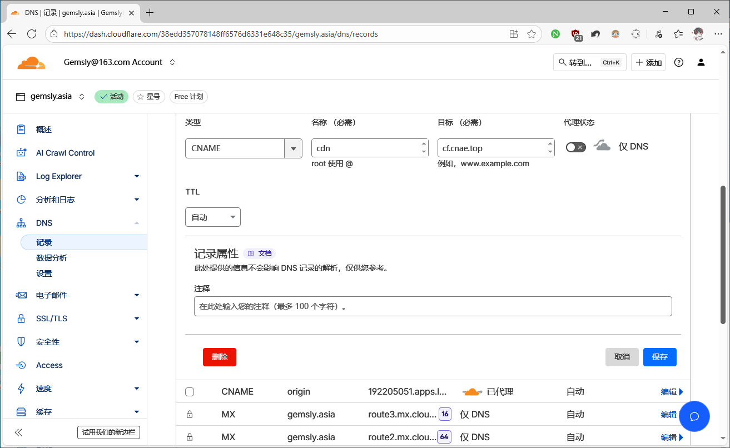730x448 pixels.
Task: Expand the SSL/TLS sidebar section
Action: tap(78, 318)
